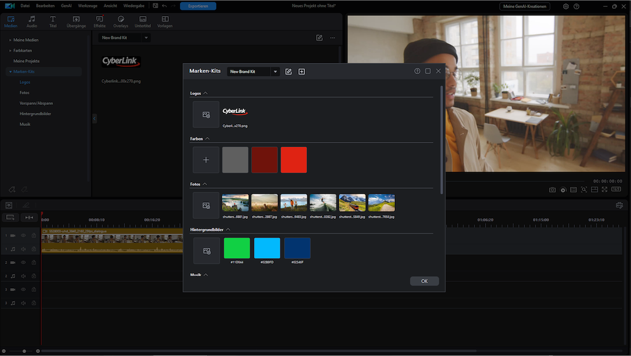Screen dimensions: 631x356
Task: Click the Exportieren button
Action: [198, 6]
